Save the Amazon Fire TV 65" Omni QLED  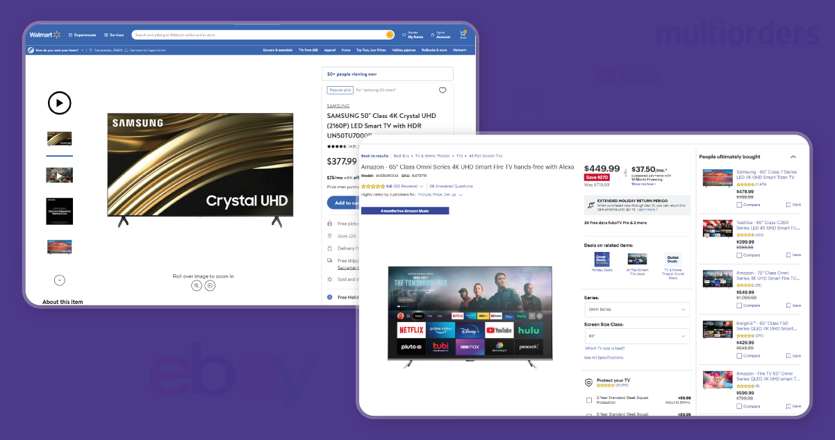[793, 407]
